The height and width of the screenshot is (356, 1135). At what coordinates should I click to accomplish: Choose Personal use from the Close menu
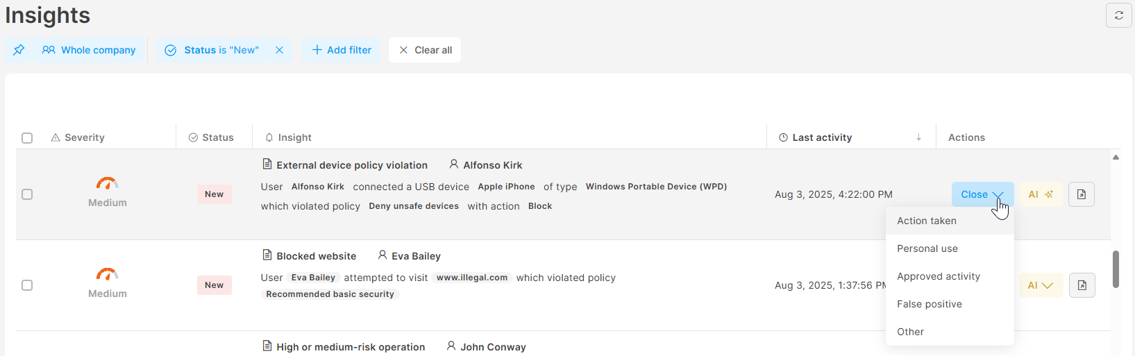click(x=950, y=248)
